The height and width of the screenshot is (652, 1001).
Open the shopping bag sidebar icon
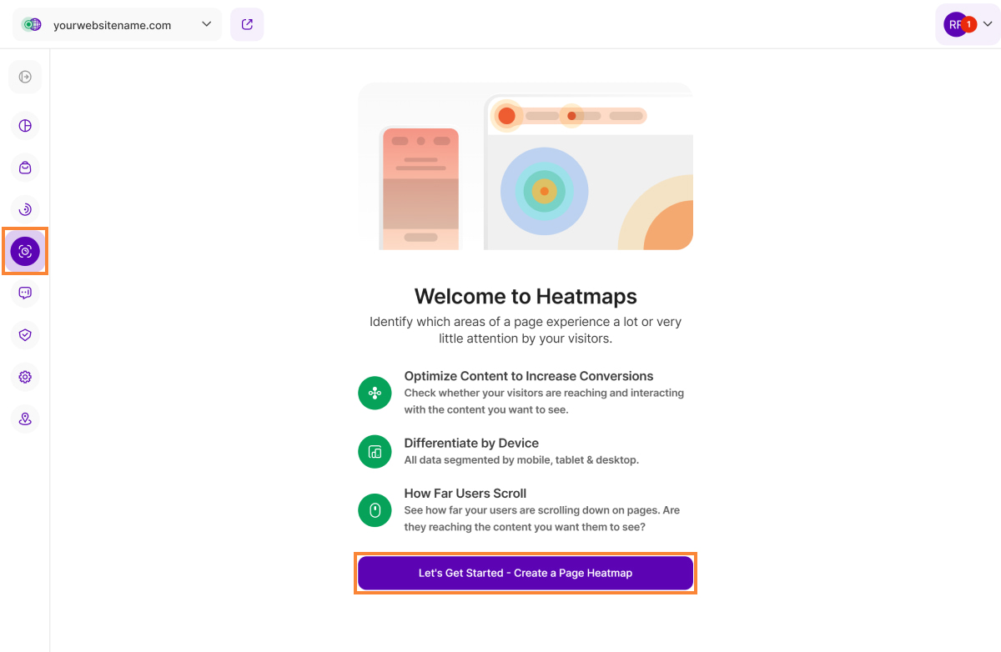point(25,168)
